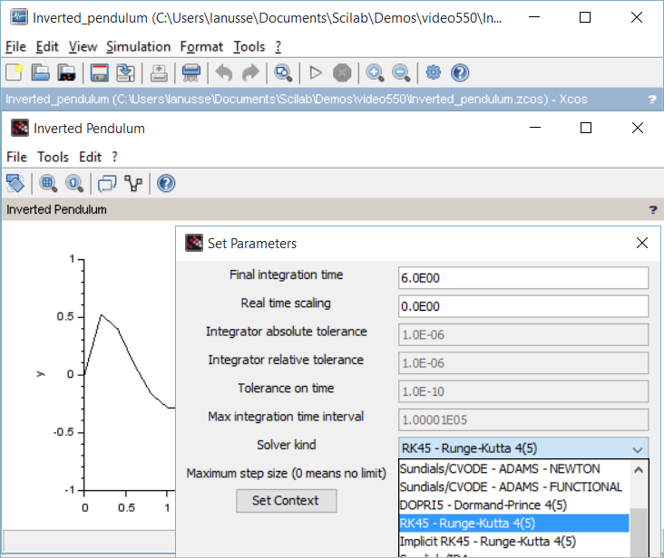Open File menu in Inverted Pendulum window

(x=17, y=157)
